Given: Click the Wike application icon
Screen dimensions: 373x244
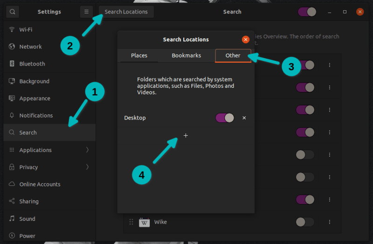Looking at the screenshot, I should click(144, 222).
